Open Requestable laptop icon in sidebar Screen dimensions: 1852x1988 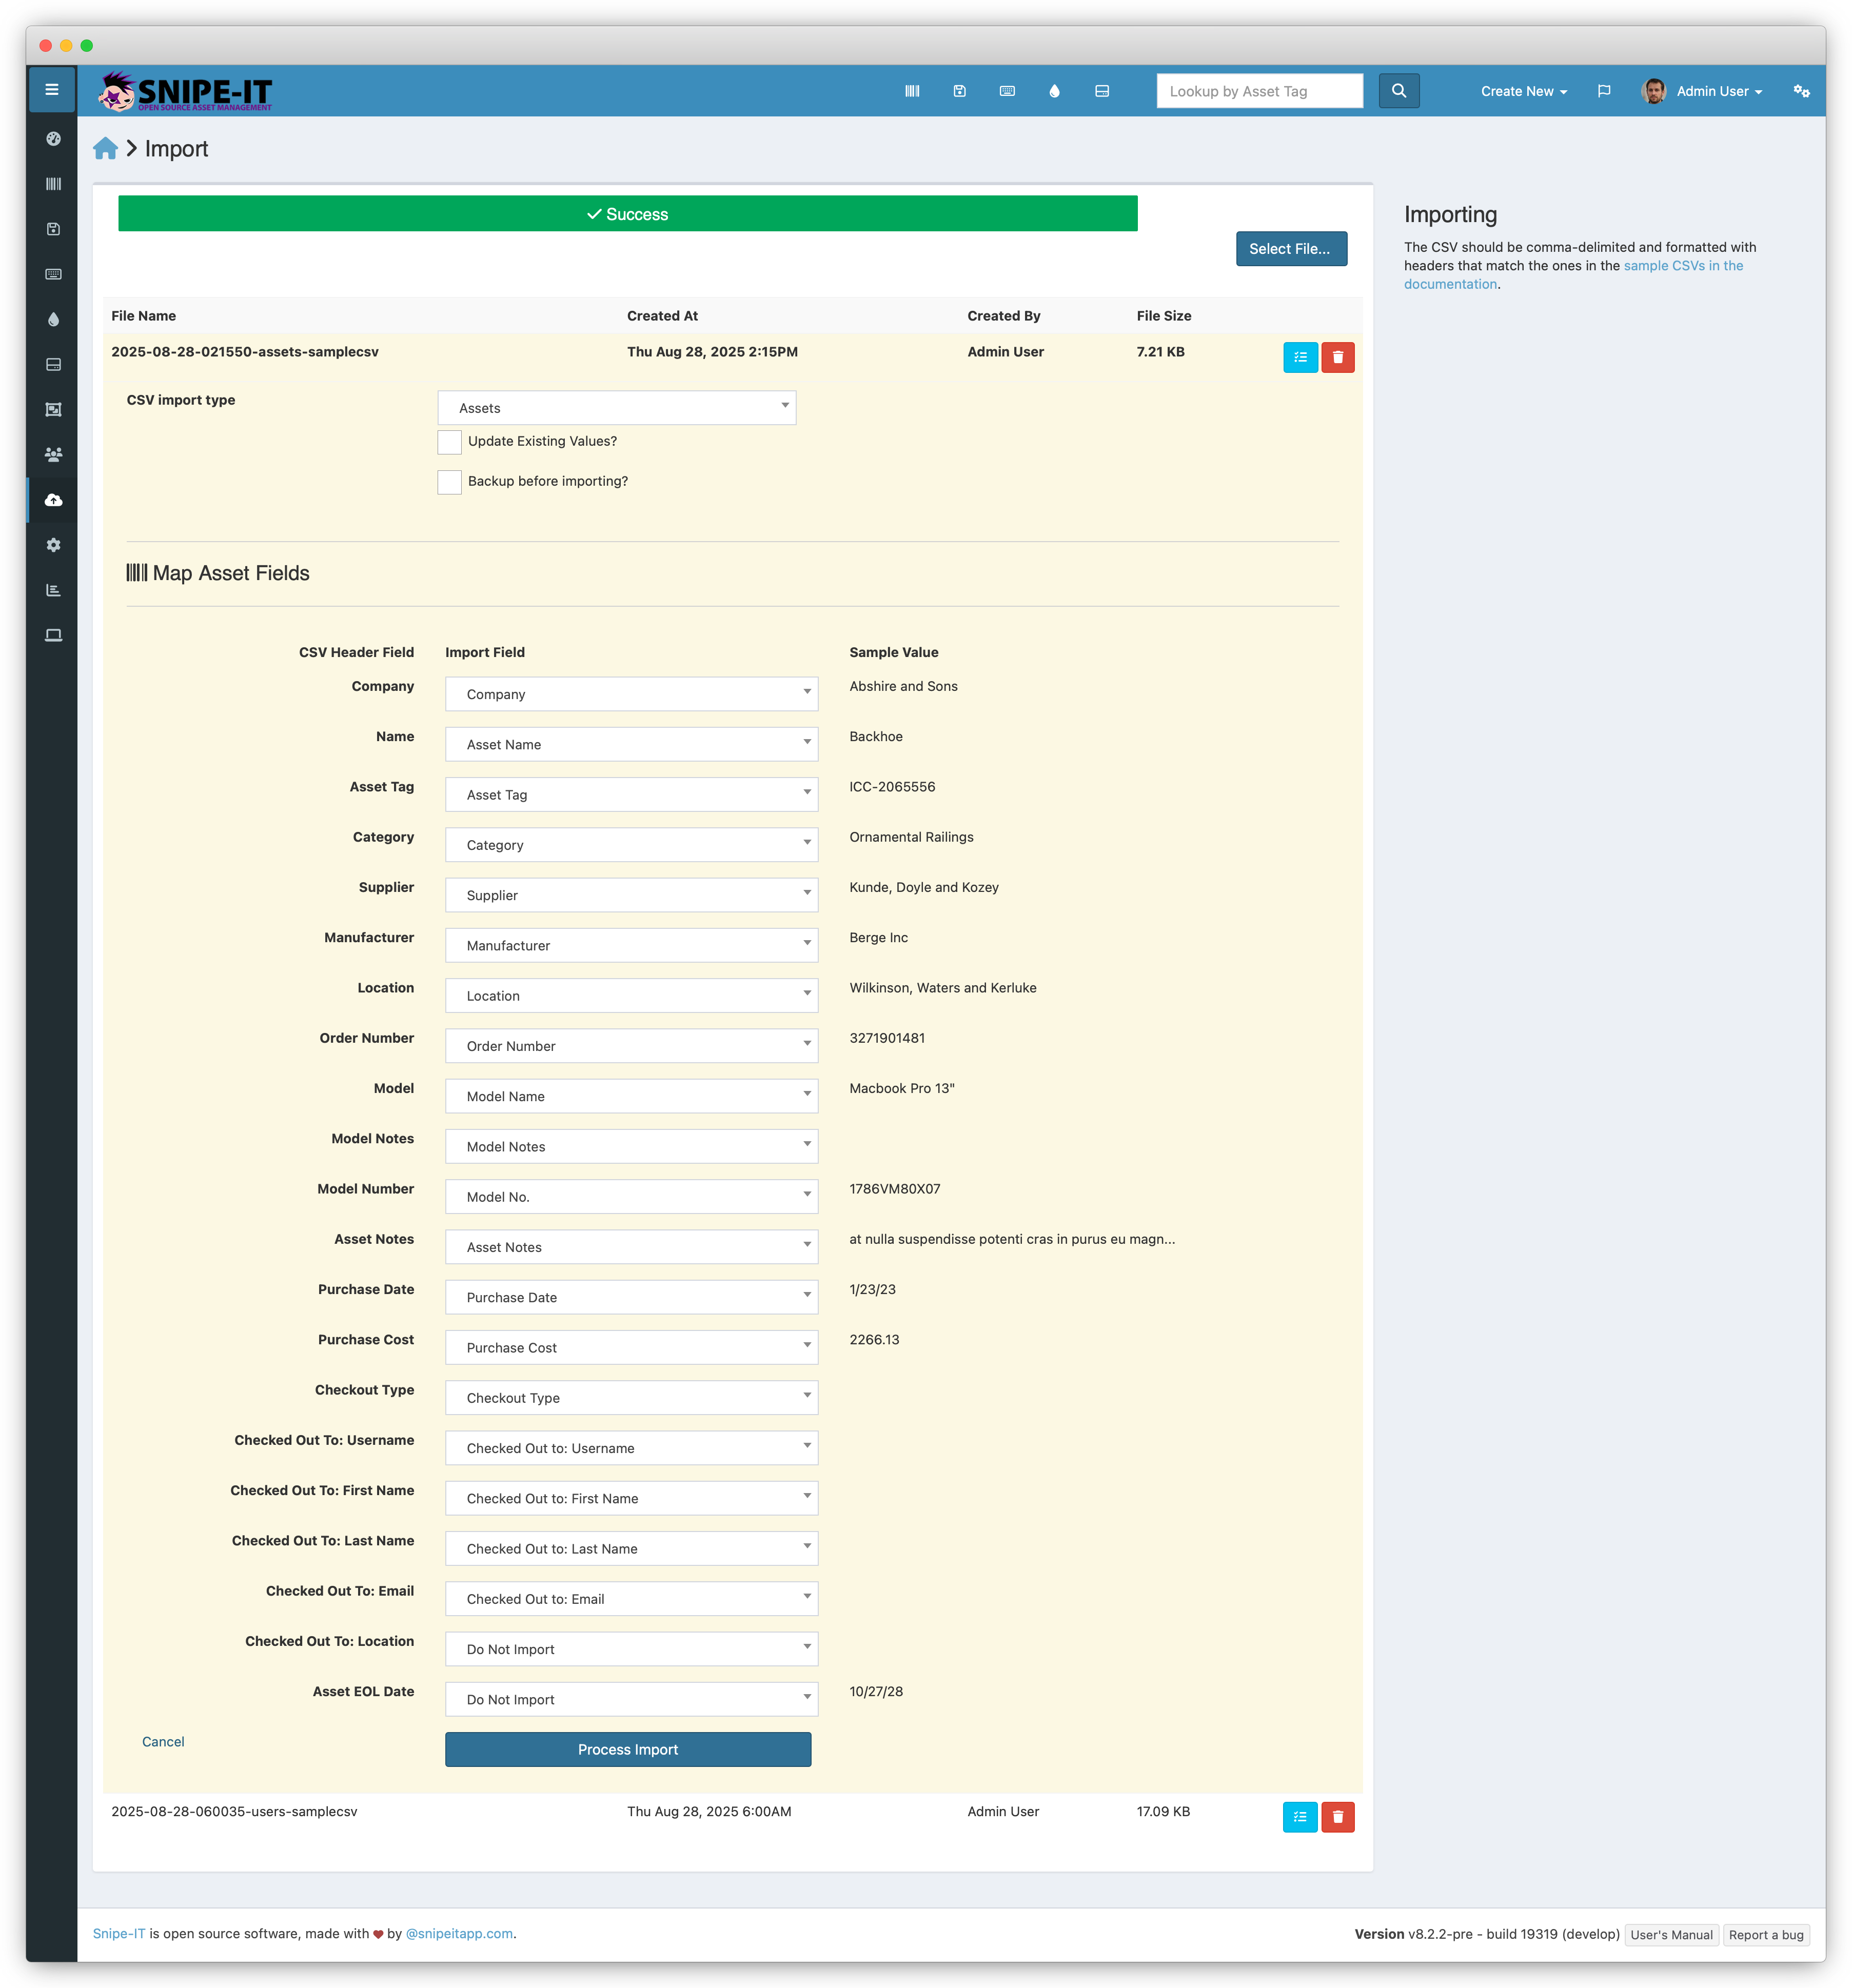(53, 635)
